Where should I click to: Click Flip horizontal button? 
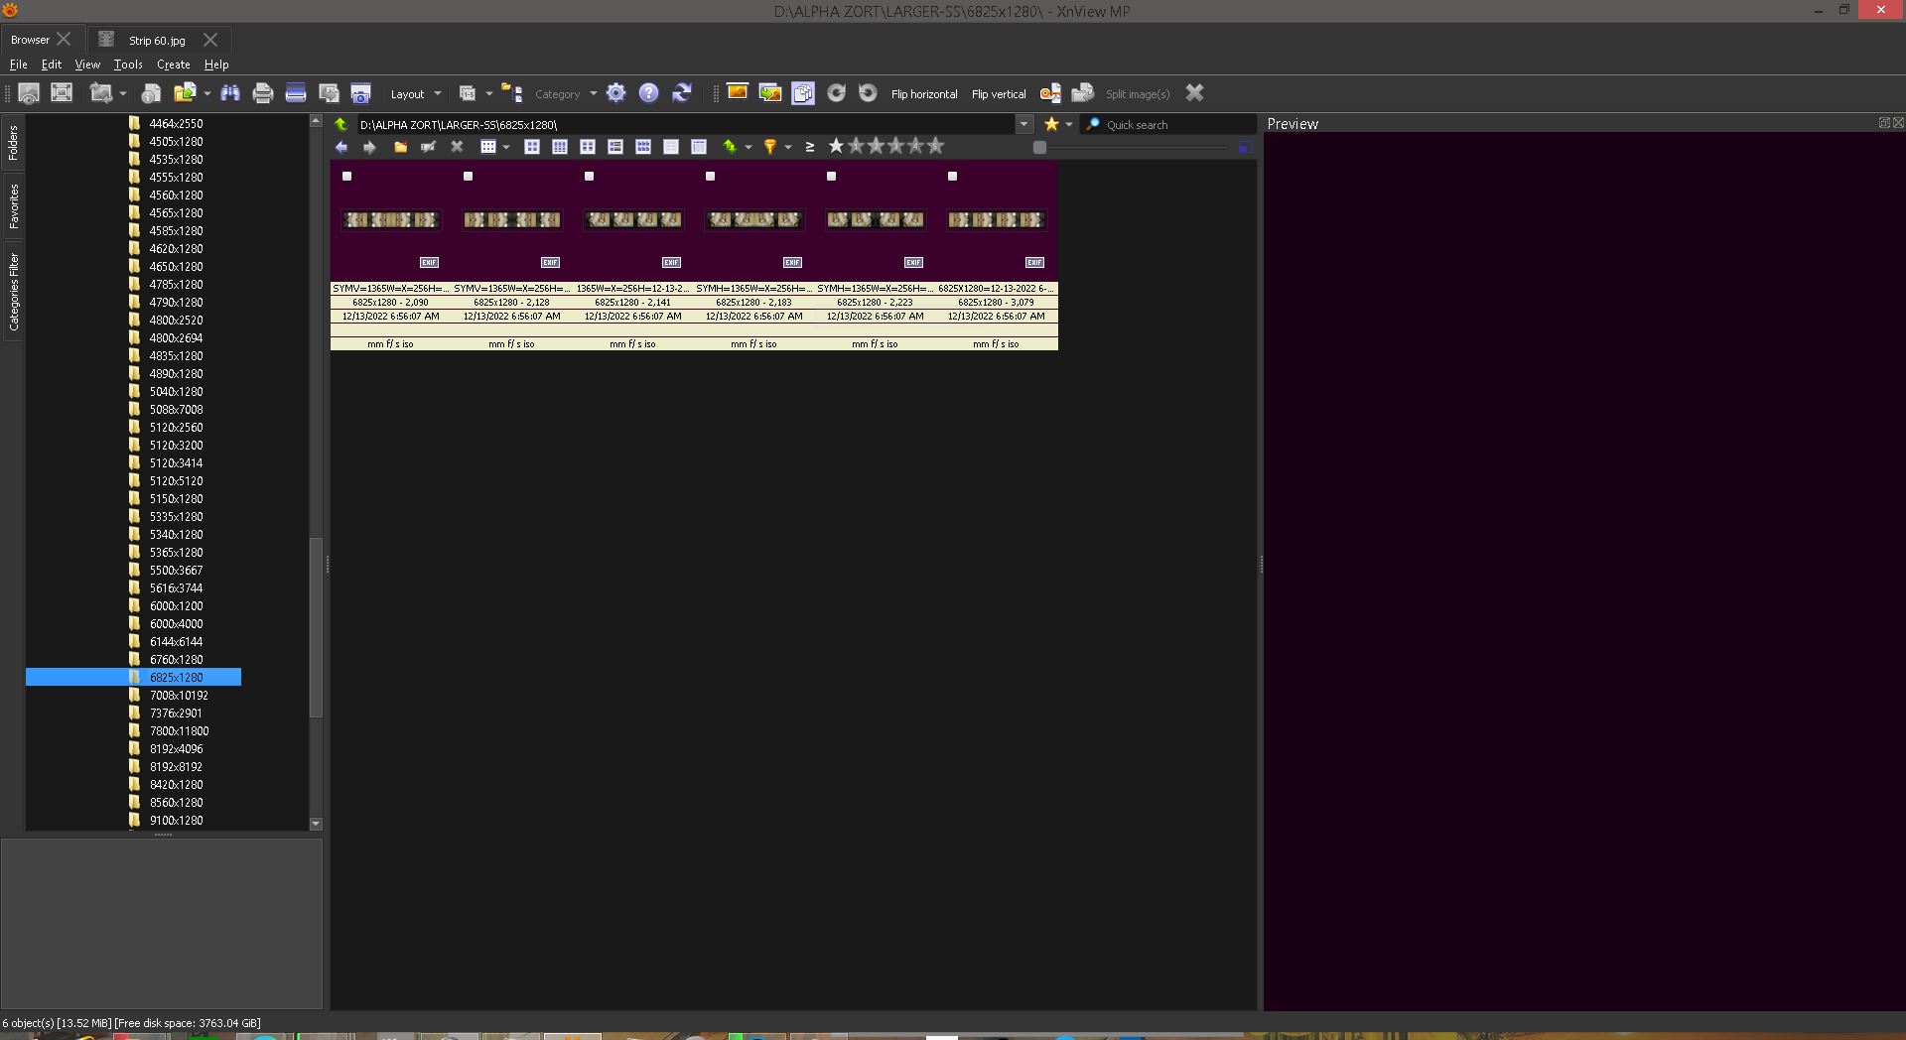[924, 94]
